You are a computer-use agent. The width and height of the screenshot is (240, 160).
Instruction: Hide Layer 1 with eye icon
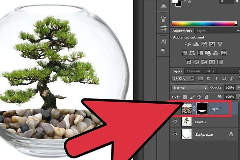175,121
